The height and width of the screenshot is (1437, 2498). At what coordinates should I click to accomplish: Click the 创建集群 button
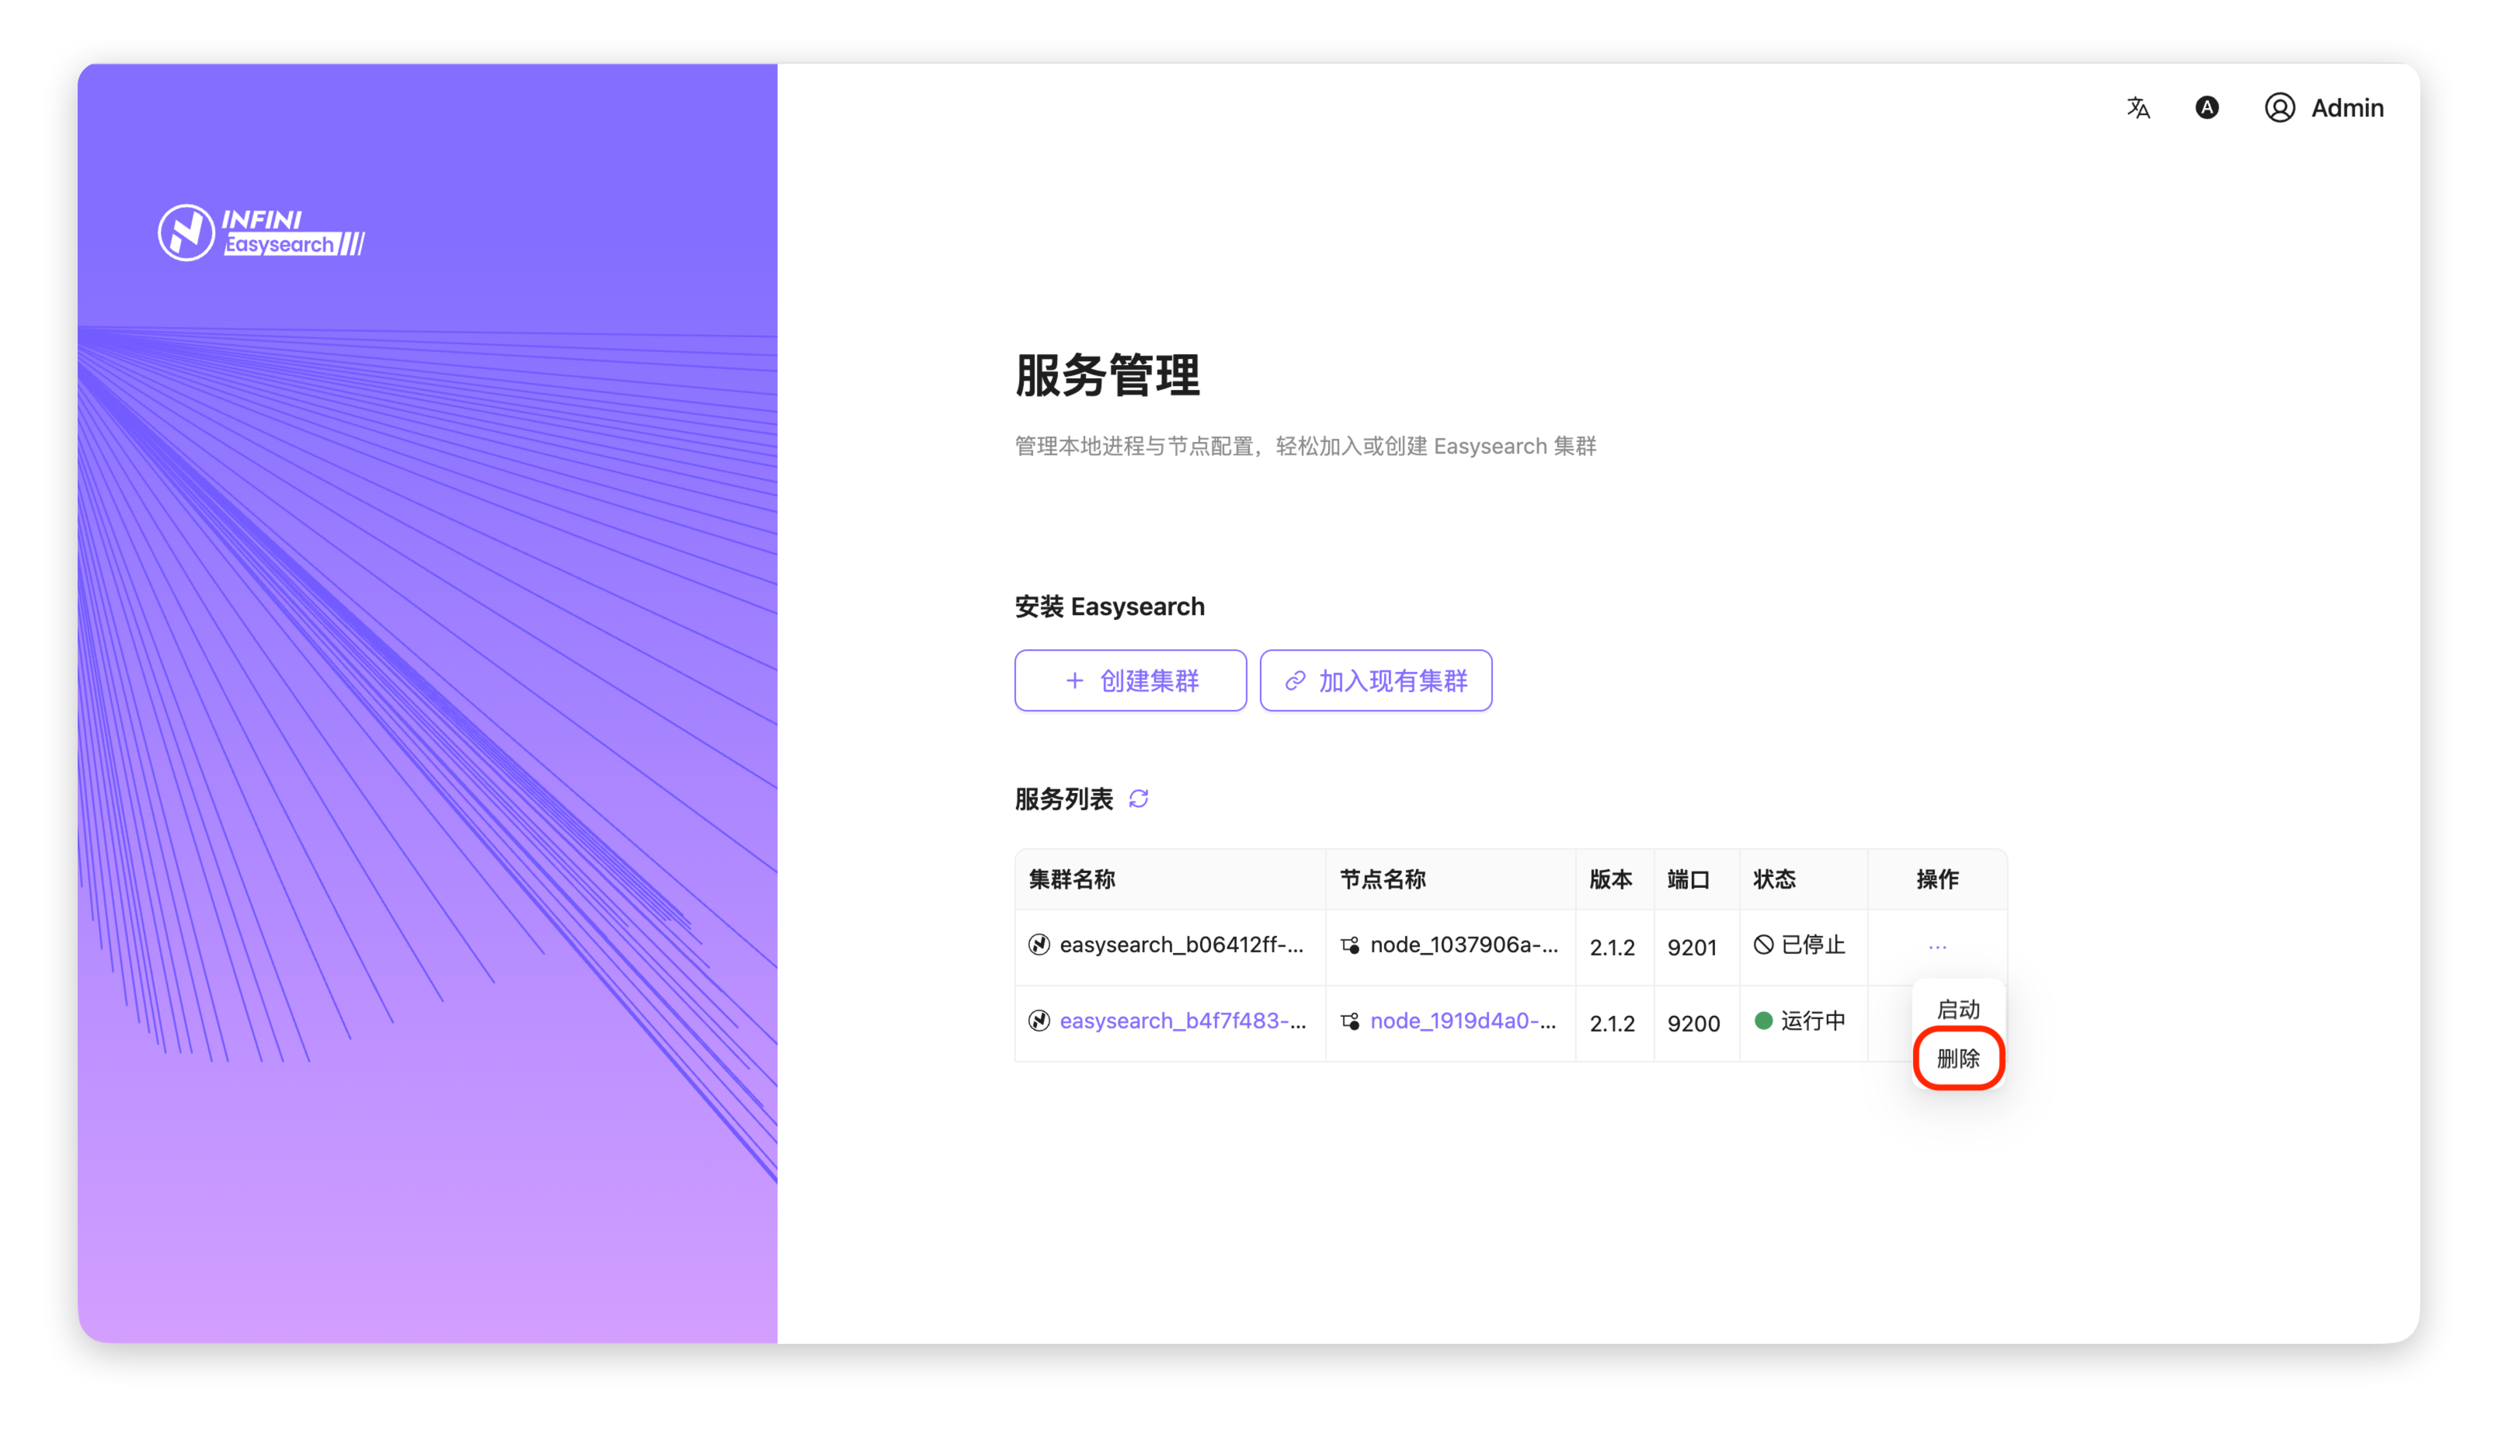coord(1130,680)
